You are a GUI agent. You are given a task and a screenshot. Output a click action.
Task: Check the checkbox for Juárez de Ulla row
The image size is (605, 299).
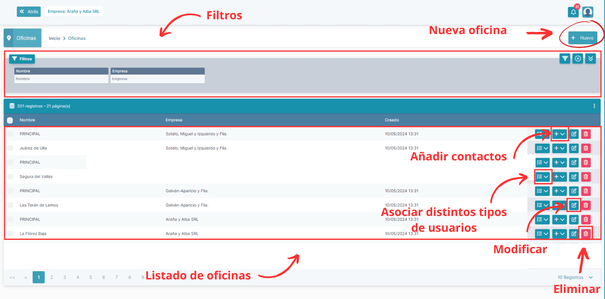coord(10,148)
